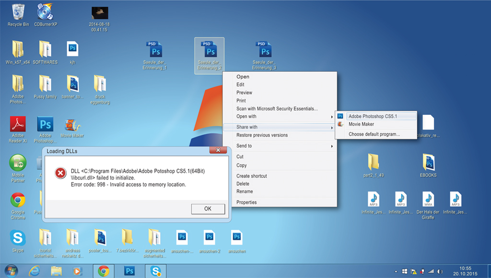Open Properties from the context menu
Screen dimensions: 491x278
coord(280,202)
